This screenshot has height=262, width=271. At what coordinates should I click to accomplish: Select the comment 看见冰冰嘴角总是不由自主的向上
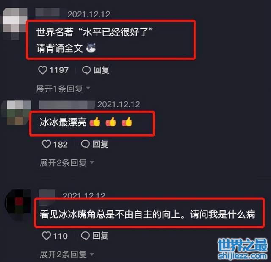tap(149, 212)
